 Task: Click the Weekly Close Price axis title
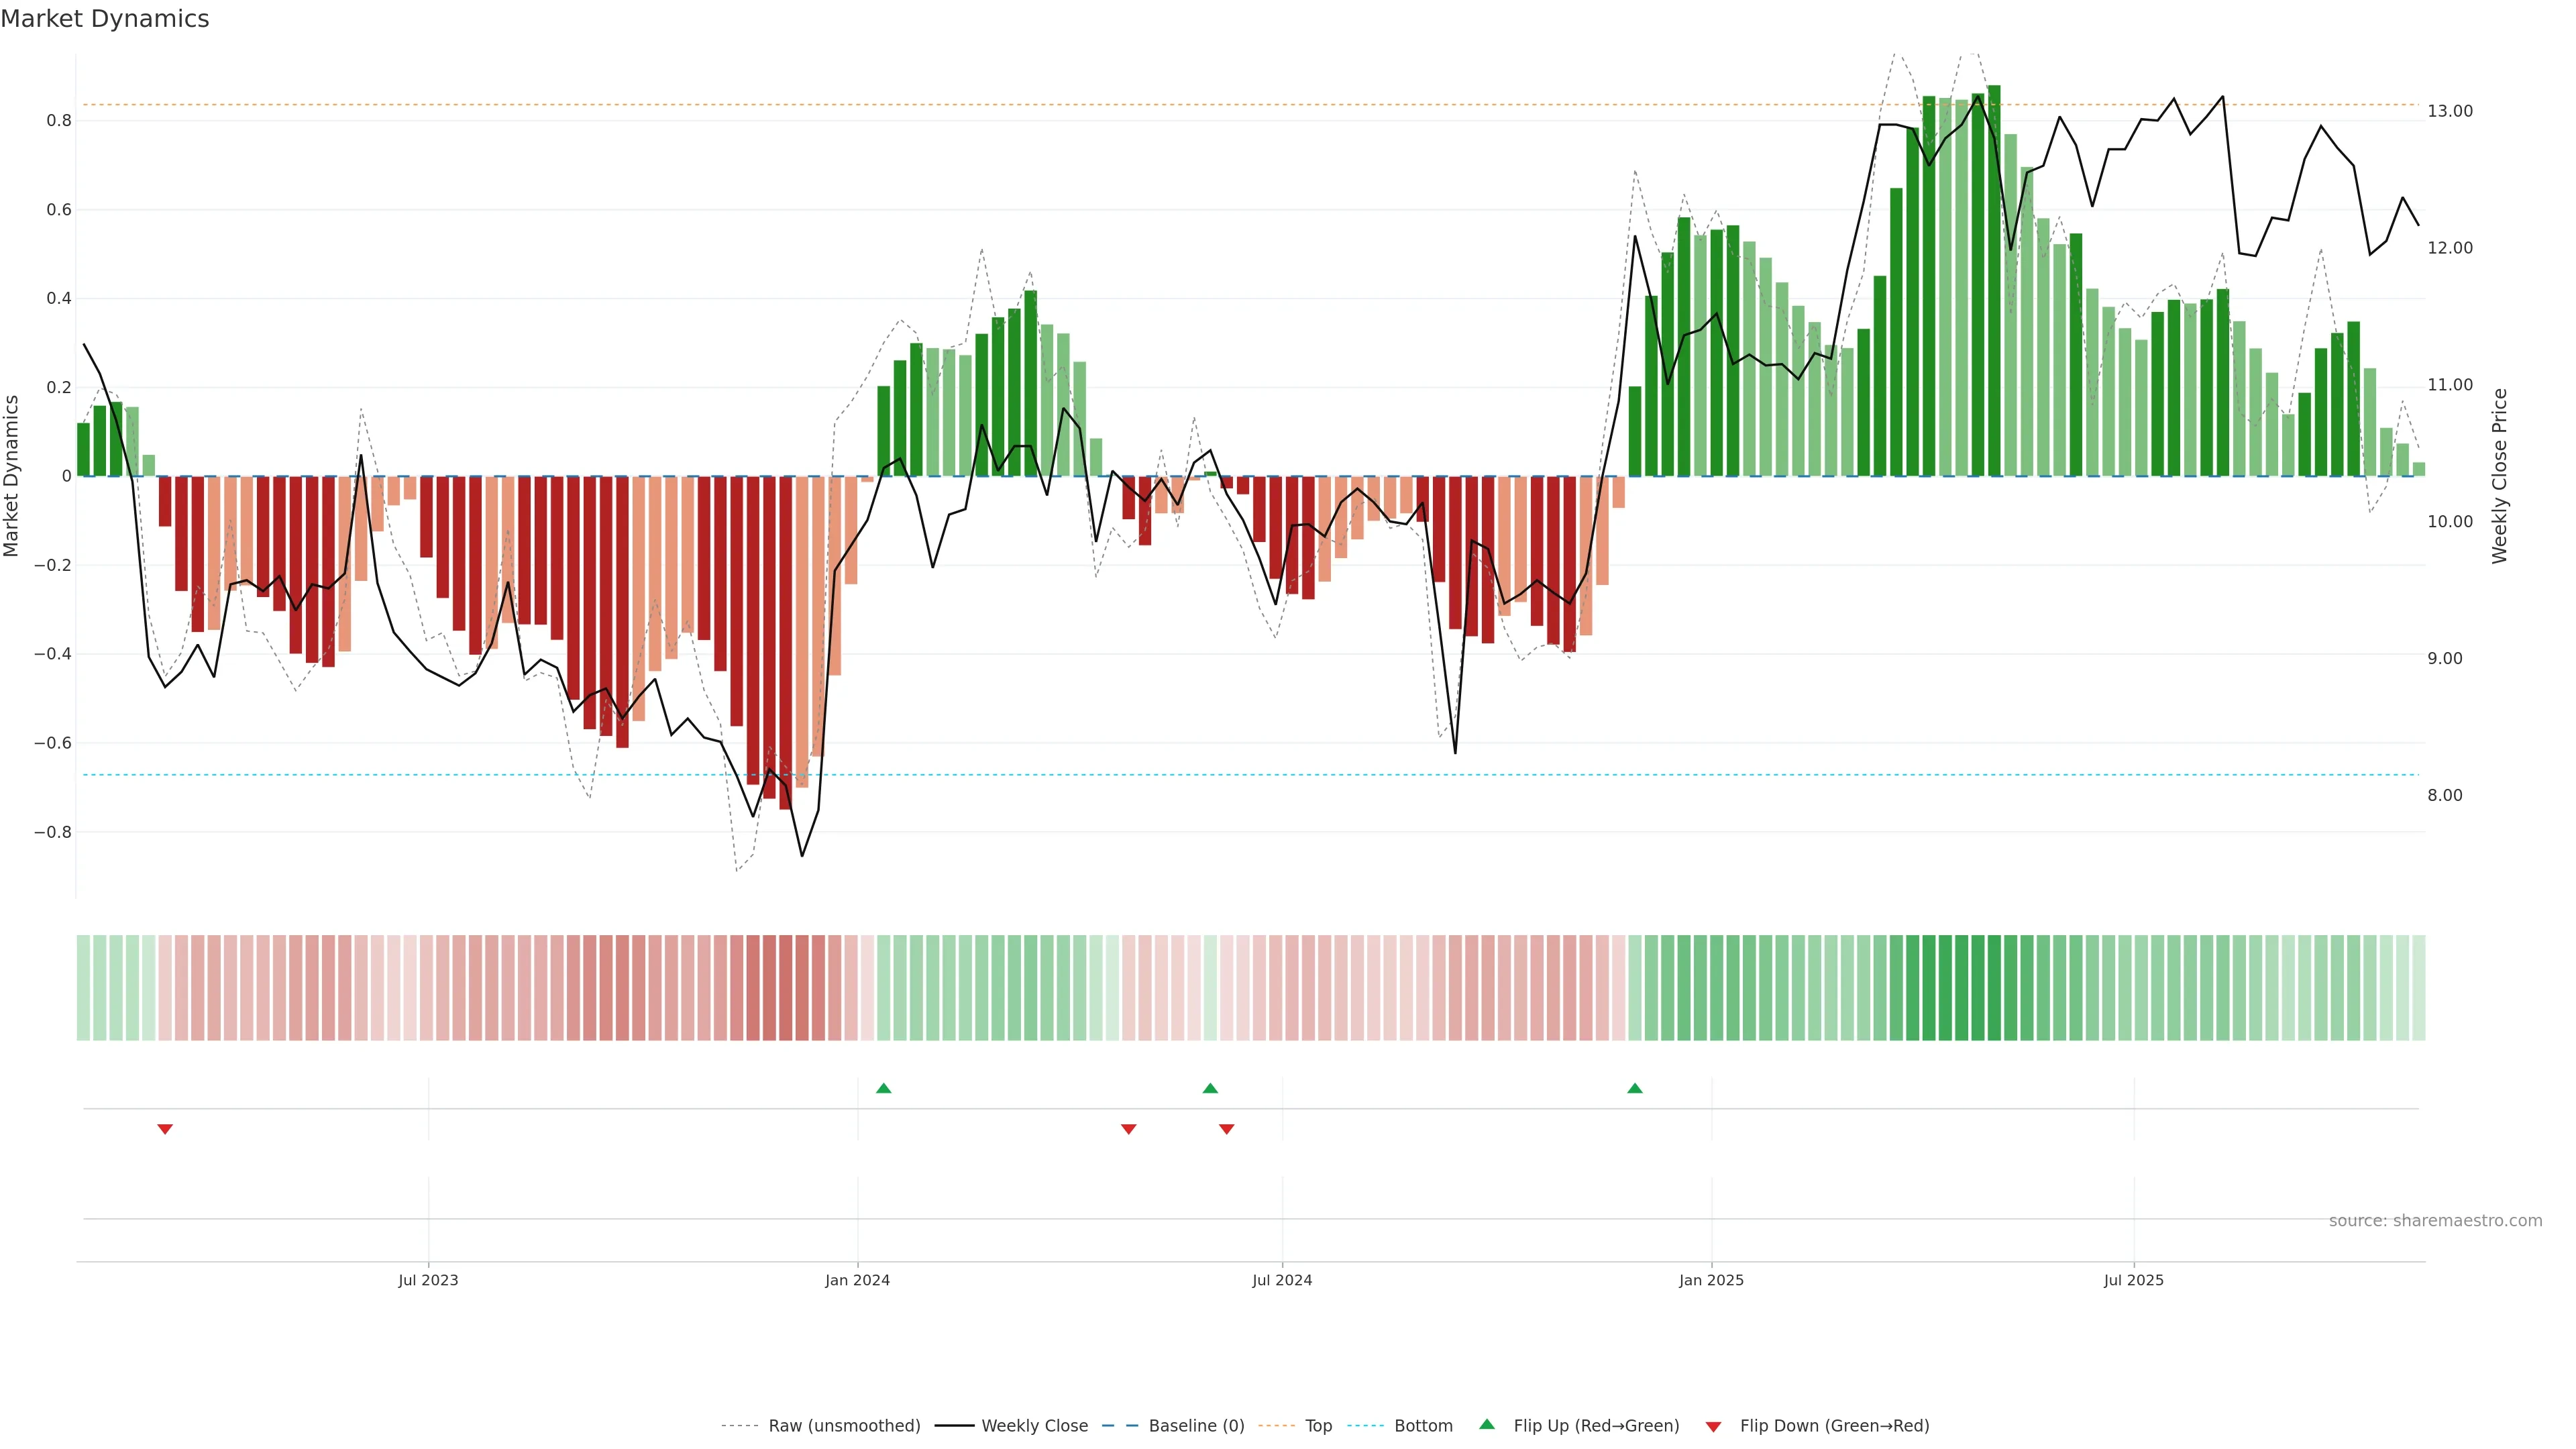tap(2499, 476)
